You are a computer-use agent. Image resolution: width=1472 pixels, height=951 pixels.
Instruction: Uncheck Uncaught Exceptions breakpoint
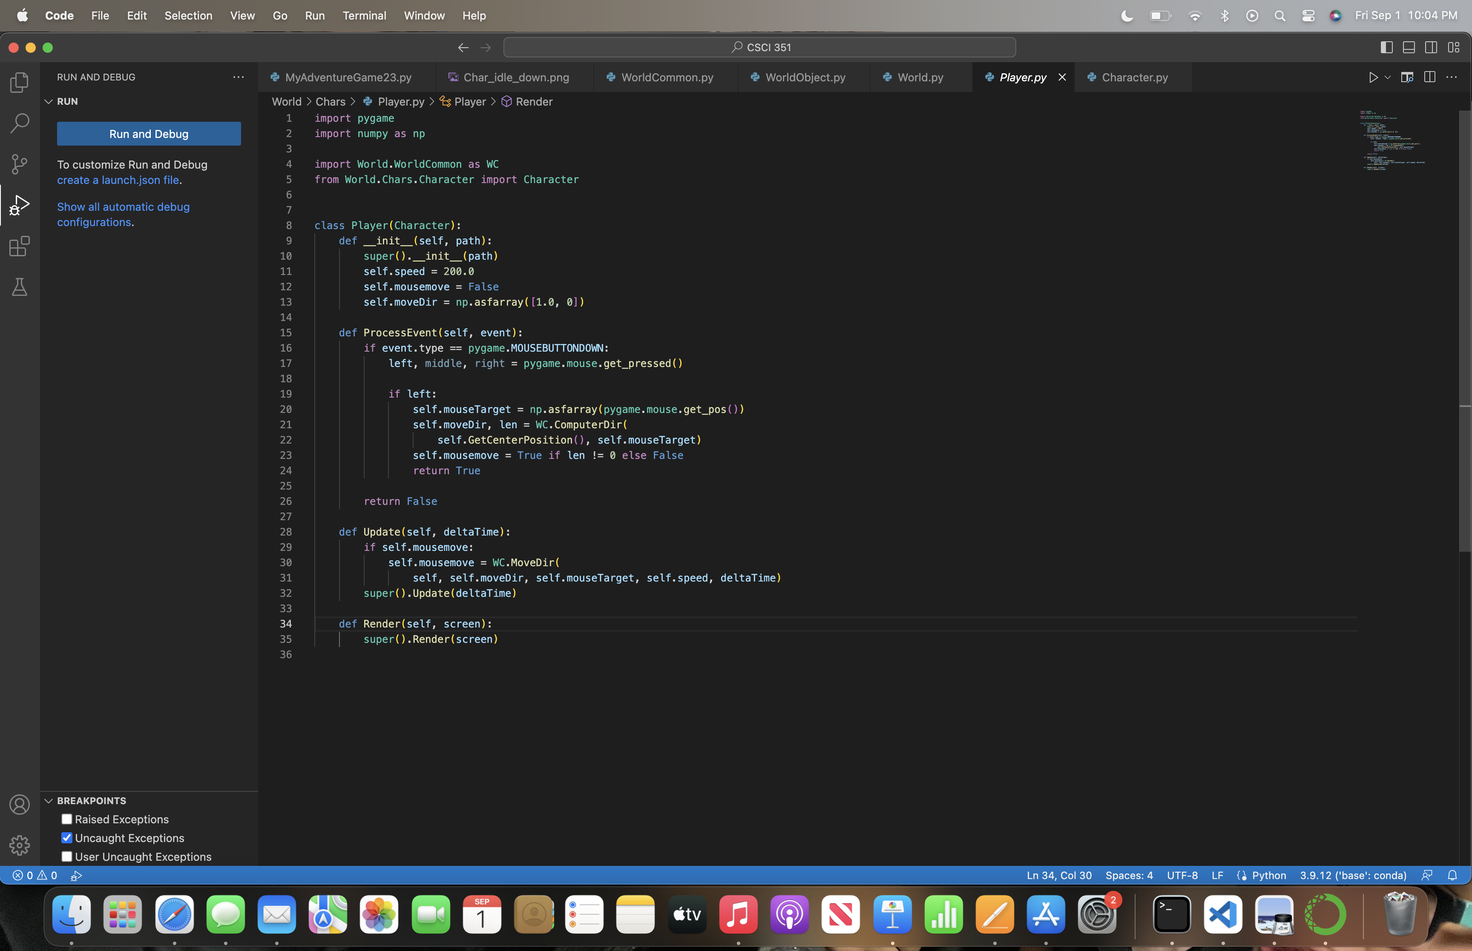67,838
